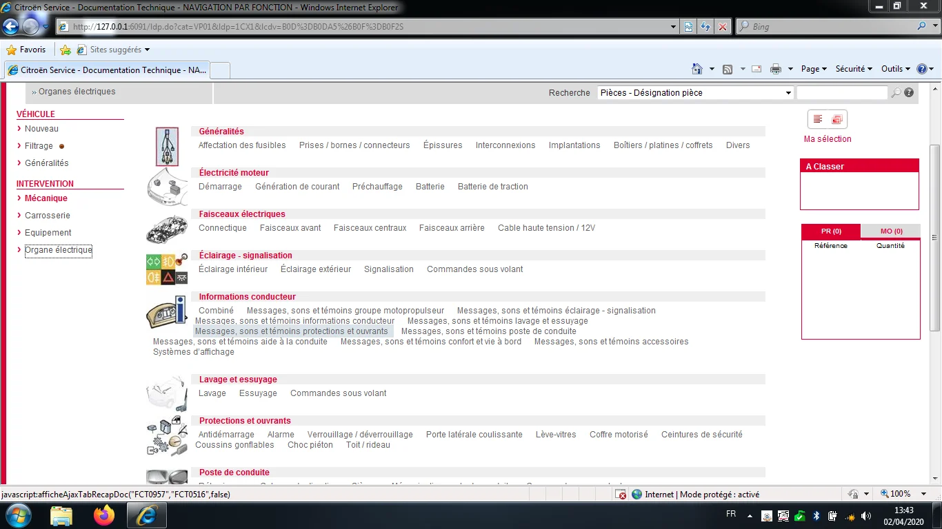Click the Informations conducteur dashboard icon
Viewport: 942px width, 529px height.
[167, 311]
